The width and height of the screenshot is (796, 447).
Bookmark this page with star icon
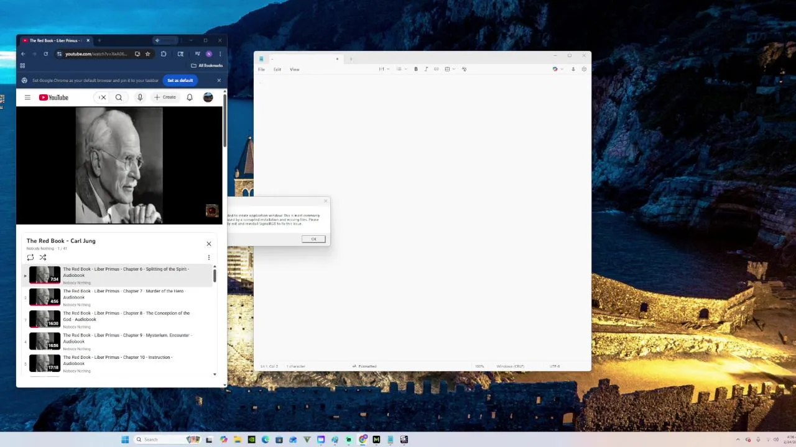pyautogui.click(x=147, y=54)
